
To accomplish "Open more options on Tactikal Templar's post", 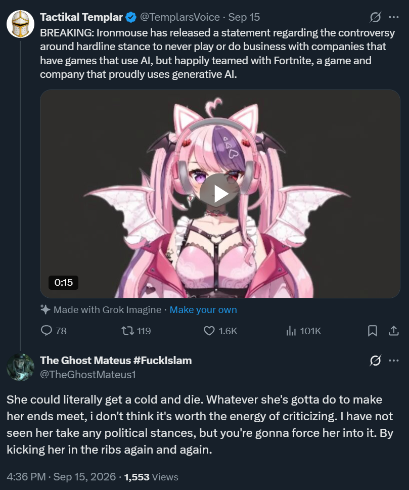I will [x=394, y=17].
